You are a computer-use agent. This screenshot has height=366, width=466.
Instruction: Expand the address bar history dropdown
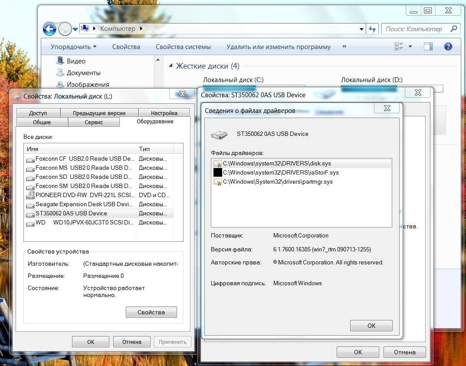click(x=361, y=29)
